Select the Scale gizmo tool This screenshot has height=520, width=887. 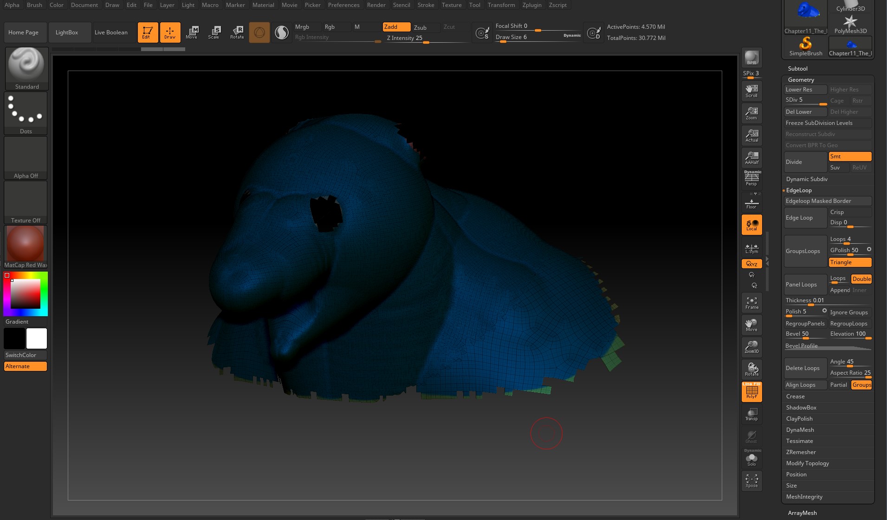(x=214, y=32)
